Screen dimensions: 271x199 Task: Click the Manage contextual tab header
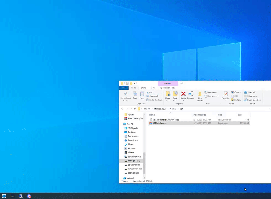(x=168, y=83)
